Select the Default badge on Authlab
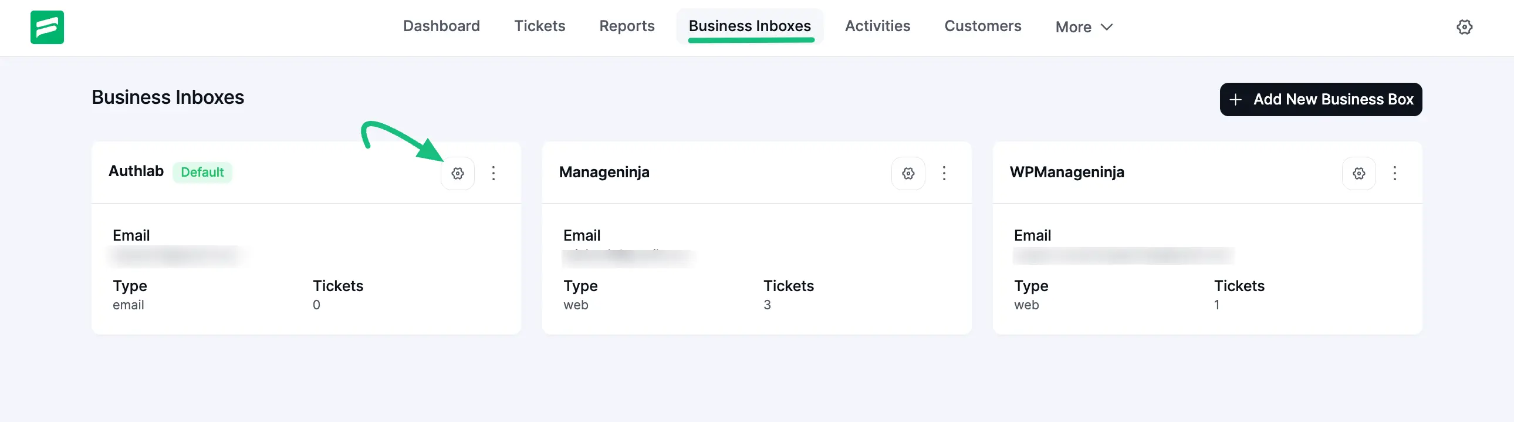 (202, 172)
